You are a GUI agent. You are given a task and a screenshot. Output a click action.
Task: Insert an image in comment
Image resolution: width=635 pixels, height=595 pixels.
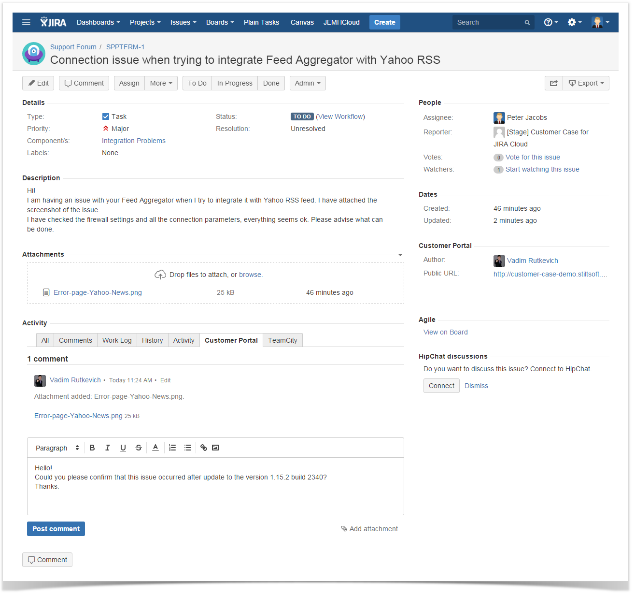click(x=215, y=448)
